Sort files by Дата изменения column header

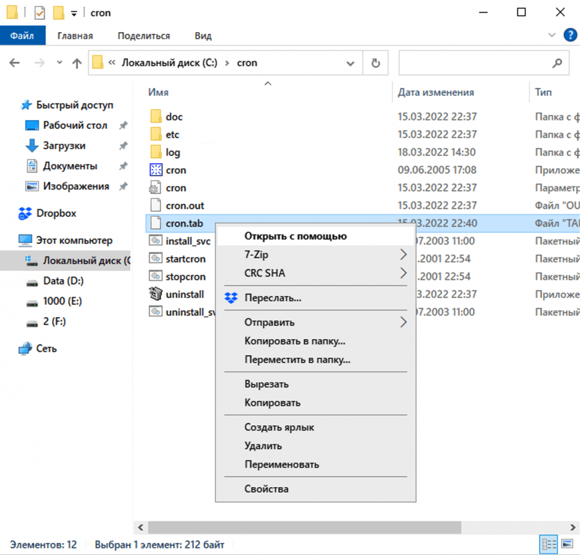tap(436, 92)
